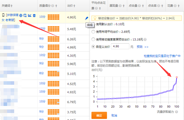Click the 预测 >> link
This screenshot has height=120, width=184.
point(142,47)
